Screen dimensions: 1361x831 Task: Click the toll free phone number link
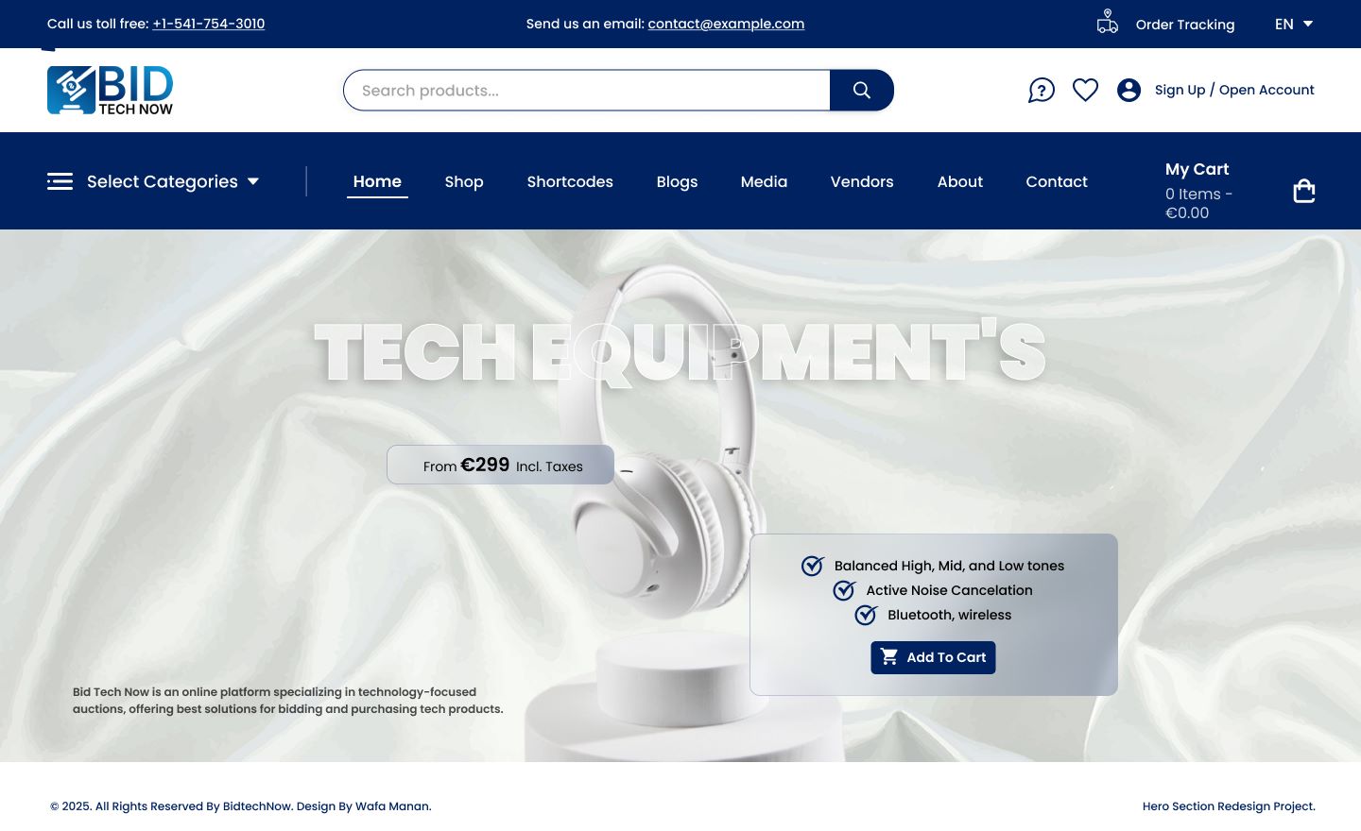coord(209,24)
